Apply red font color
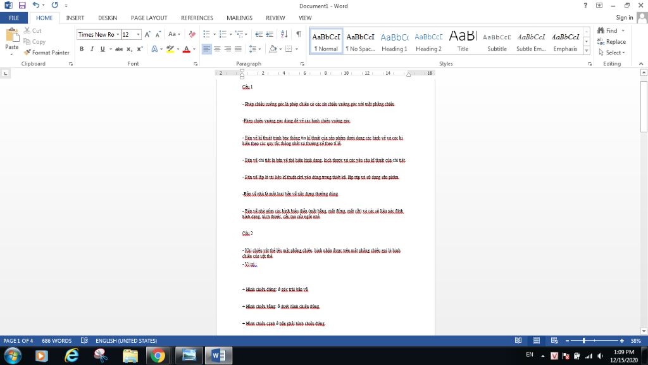The width and height of the screenshot is (648, 365). click(x=187, y=49)
